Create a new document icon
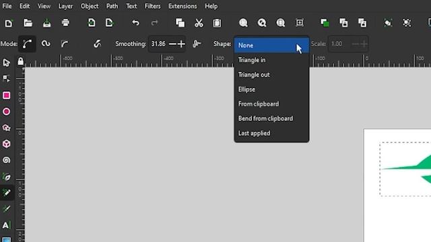Image resolution: width=431 pixels, height=242 pixels. tap(9, 23)
